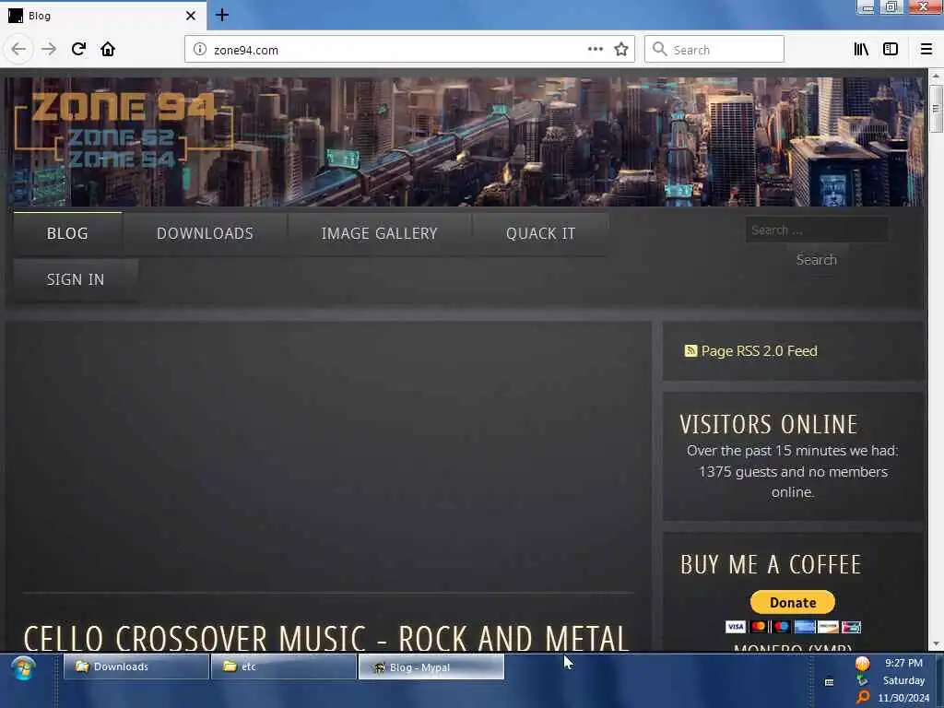Open the QUACK IT navigation item
The image size is (944, 708).
[540, 233]
